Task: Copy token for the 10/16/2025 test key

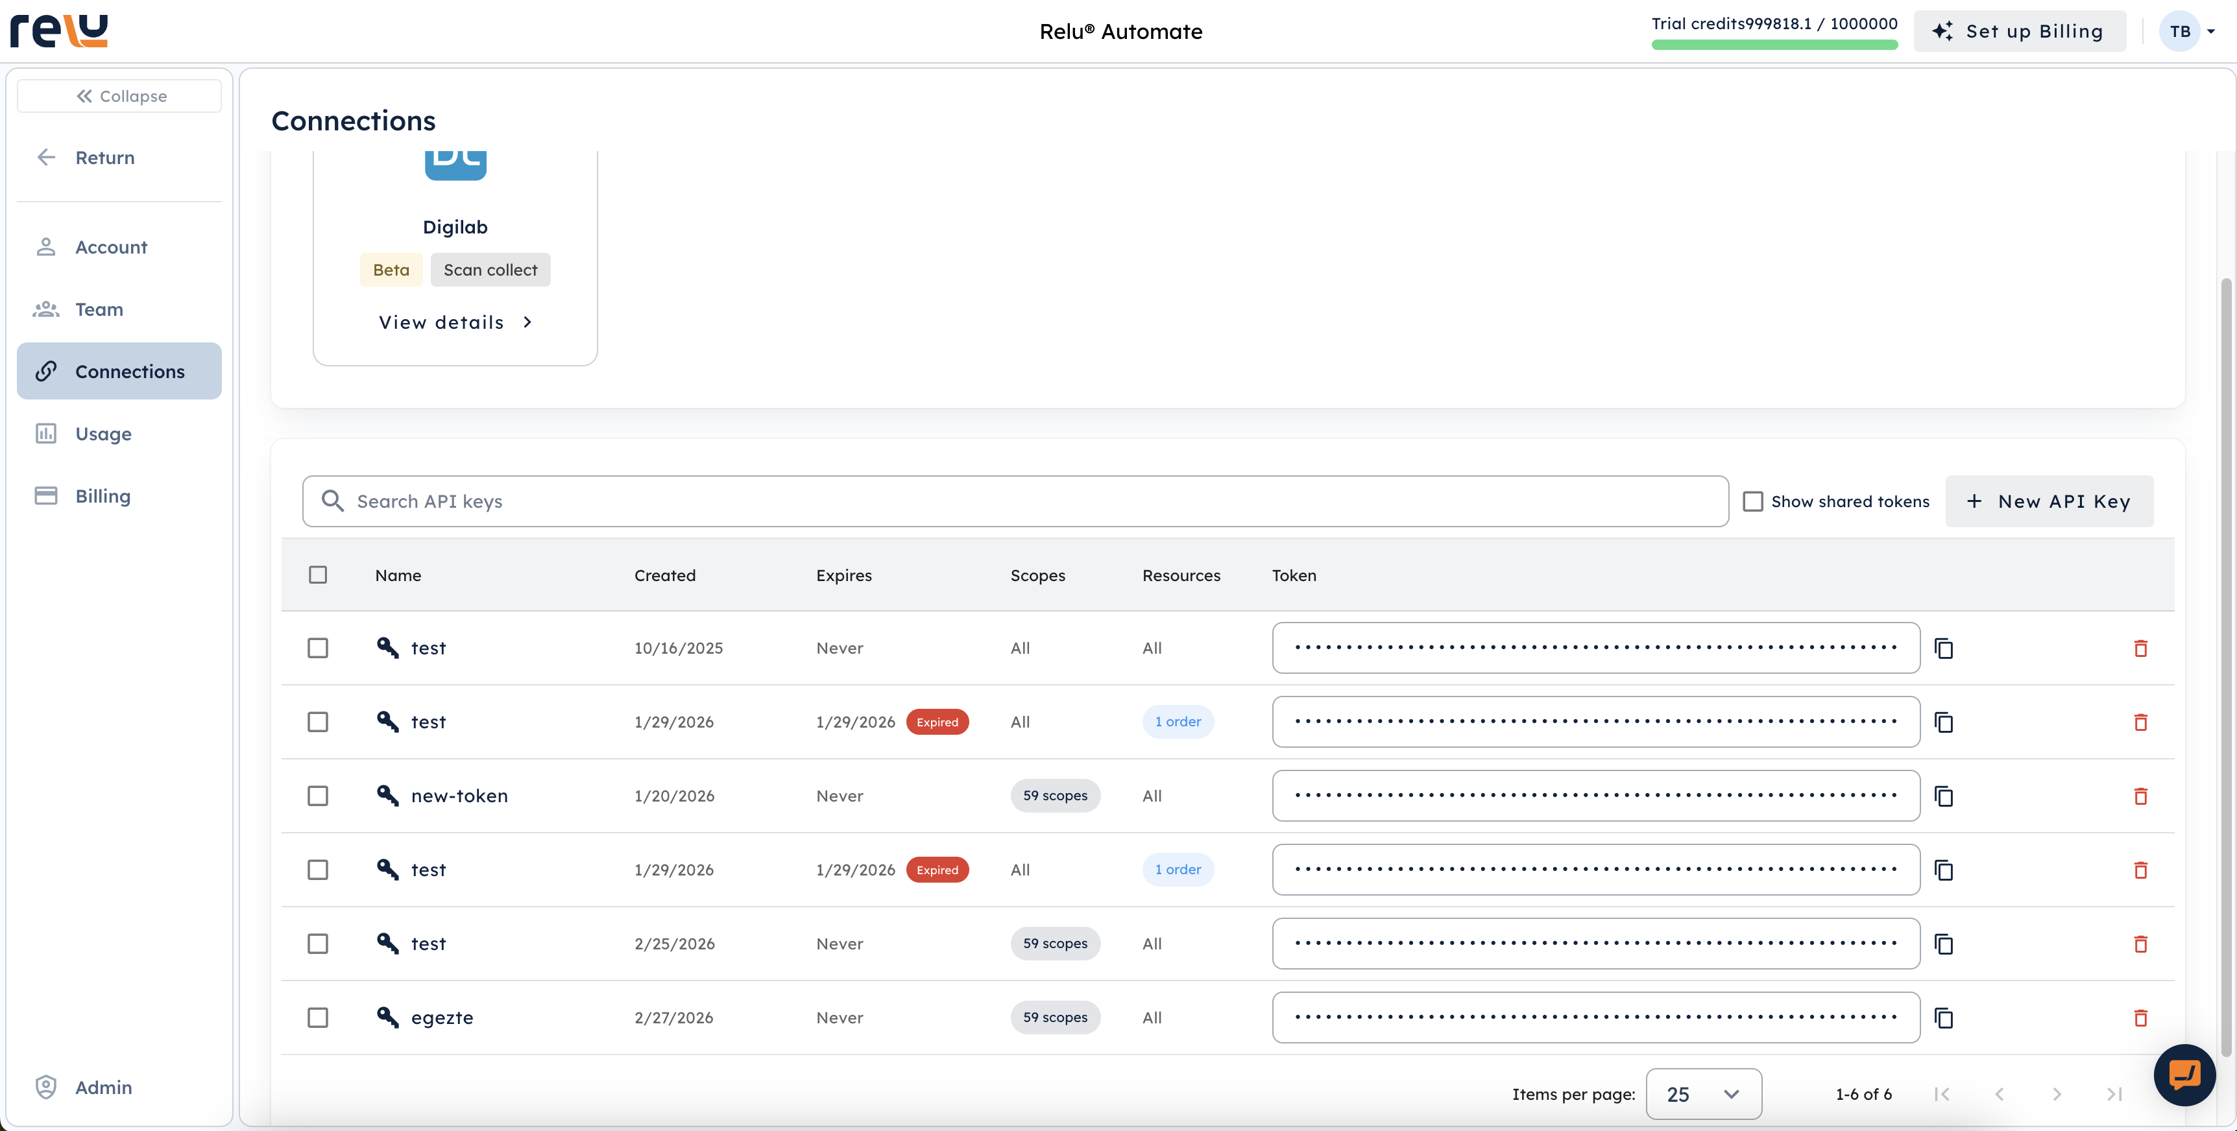Action: coord(1944,649)
